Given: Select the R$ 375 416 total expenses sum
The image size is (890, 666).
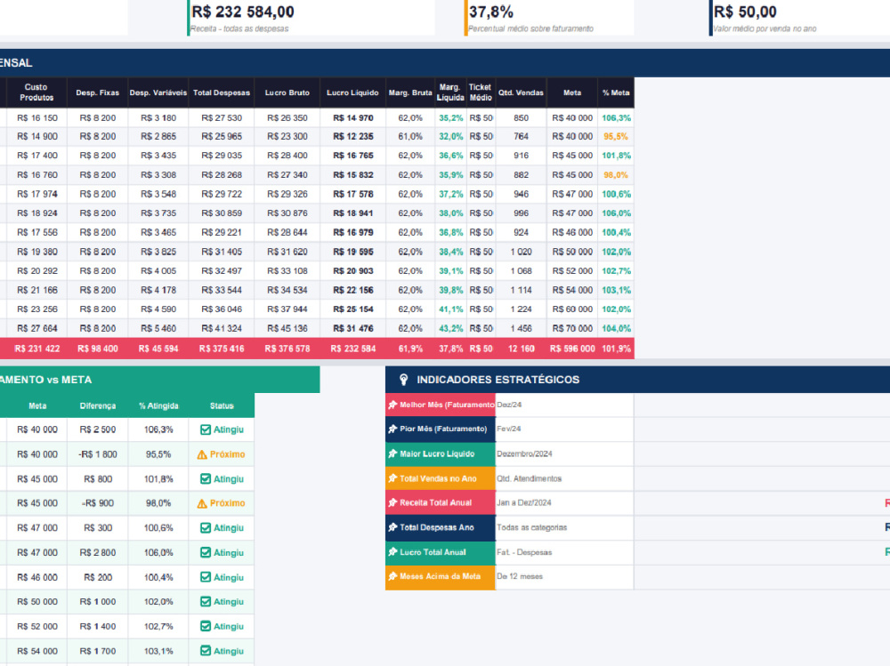Looking at the screenshot, I should click(x=222, y=349).
